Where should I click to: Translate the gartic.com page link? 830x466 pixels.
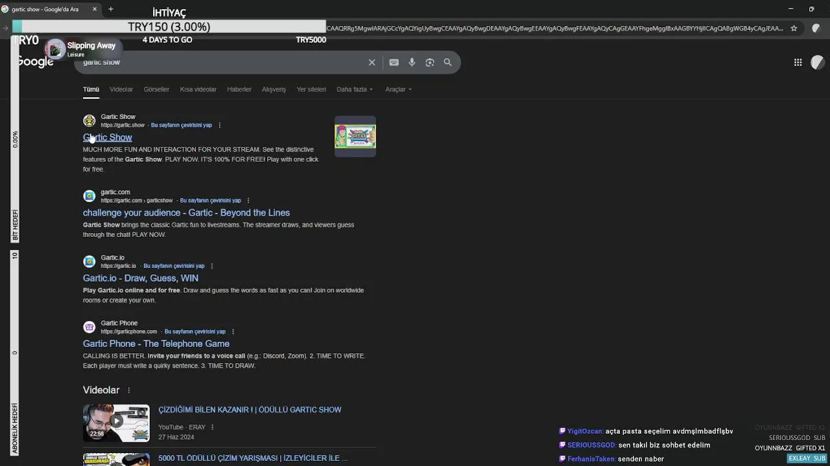click(x=210, y=201)
